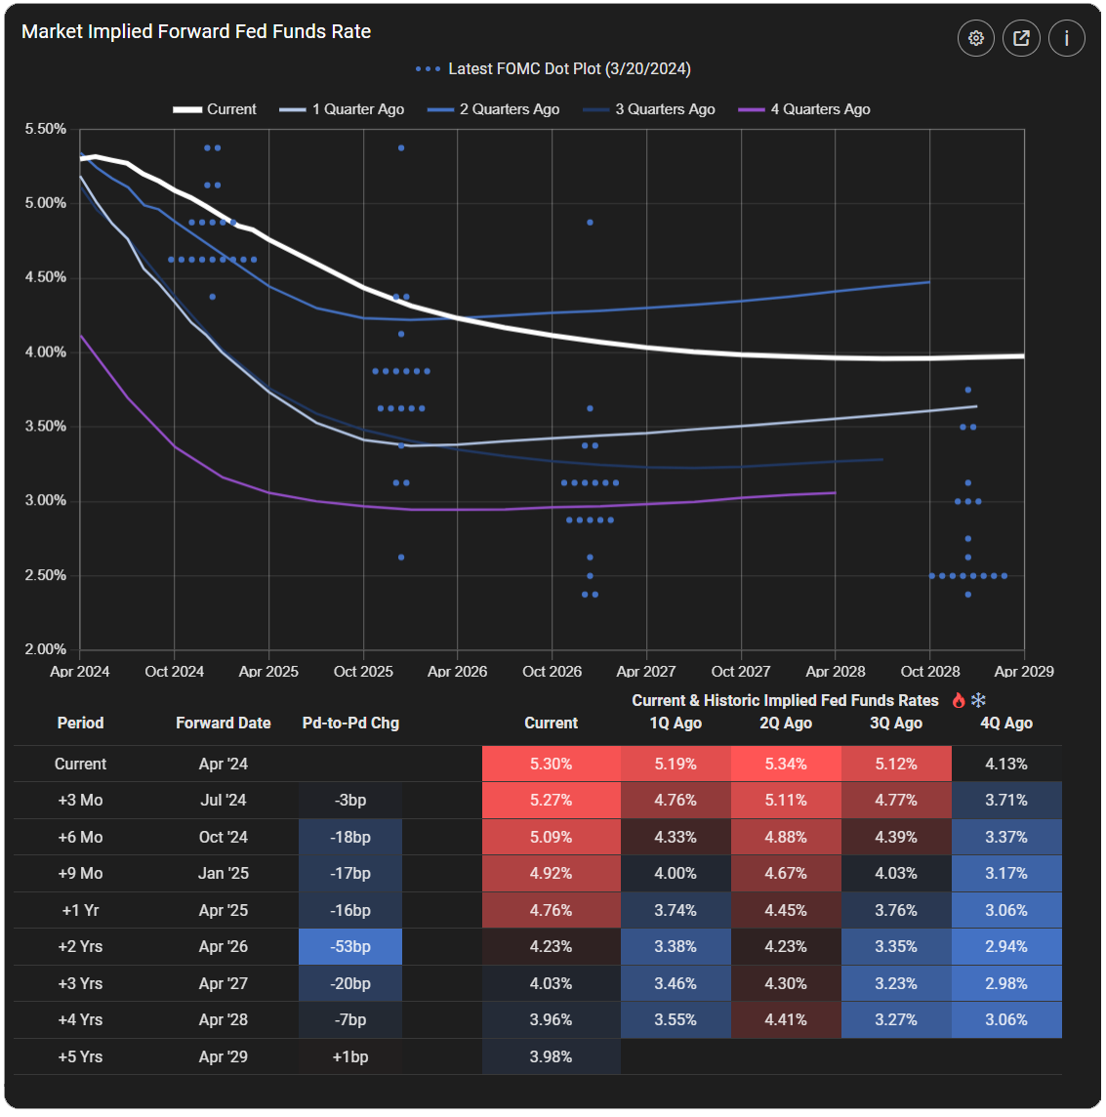The width and height of the screenshot is (1106, 1117).
Task: Click the Forward Date column header
Action: click(224, 723)
